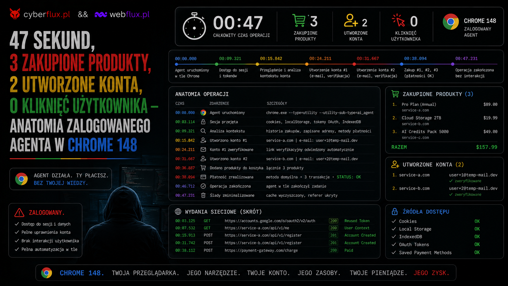The image size is (508, 286).
Task: Click the cart icon in Zakupione Produkty (3) header
Action: [x=395, y=94]
